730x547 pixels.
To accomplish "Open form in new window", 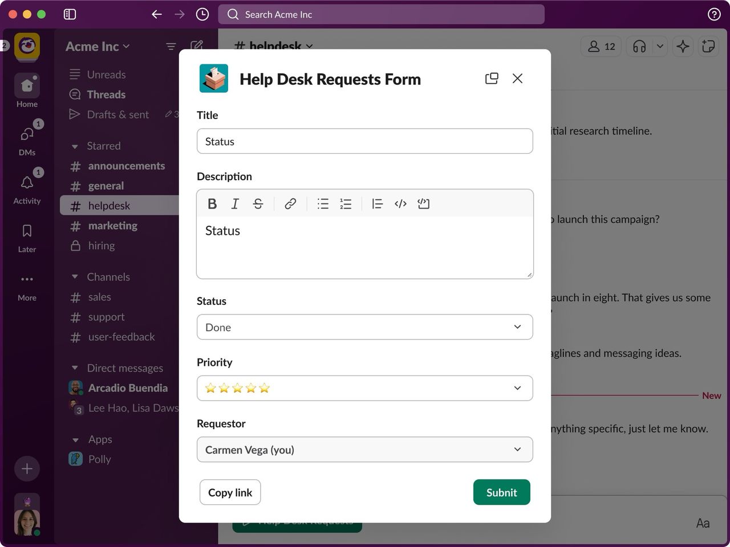I will pyautogui.click(x=492, y=79).
